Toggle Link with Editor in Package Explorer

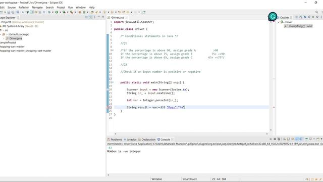(91, 17)
